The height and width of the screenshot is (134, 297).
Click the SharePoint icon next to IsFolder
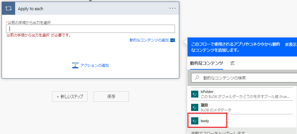pos(195,94)
